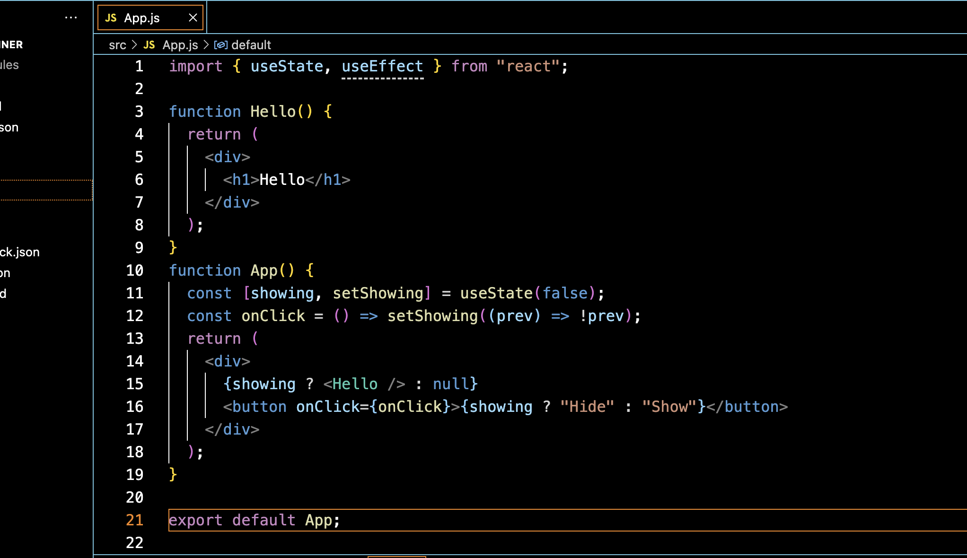967x558 pixels.
Task: Click the src folder breadcrumb
Action: [117, 45]
